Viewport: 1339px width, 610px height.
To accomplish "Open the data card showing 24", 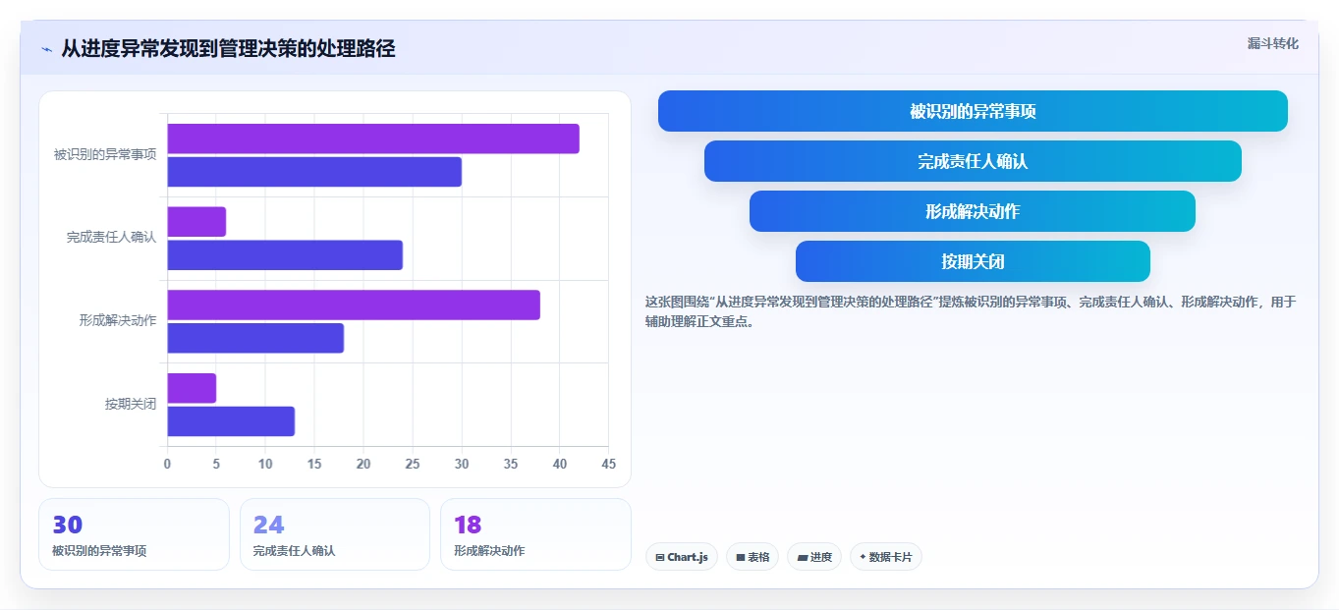I will pyautogui.click(x=335, y=534).
